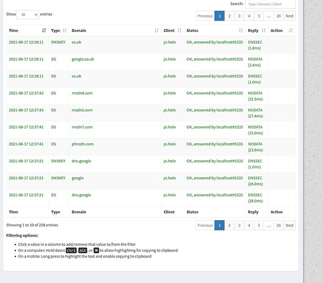Jump to page 26 in bottom pagination
Viewport: 323px width, 283px height.
278,225
